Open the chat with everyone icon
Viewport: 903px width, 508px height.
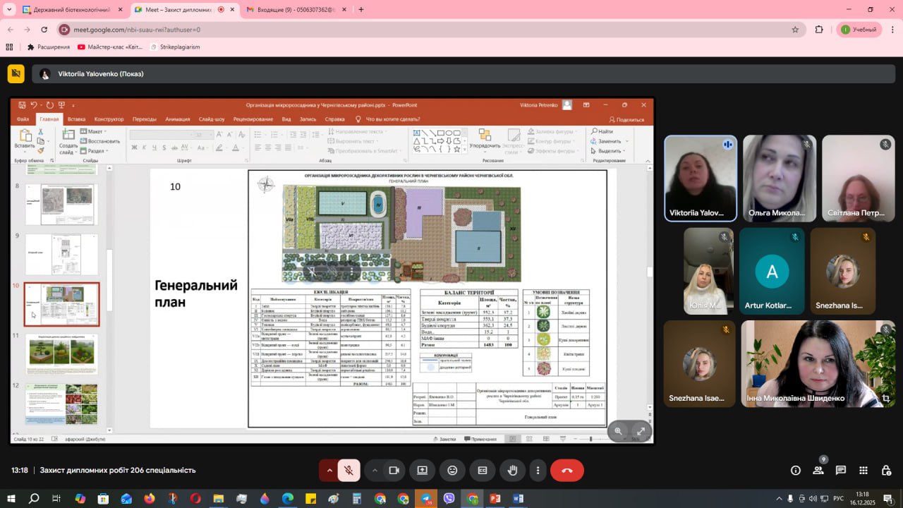click(x=841, y=470)
